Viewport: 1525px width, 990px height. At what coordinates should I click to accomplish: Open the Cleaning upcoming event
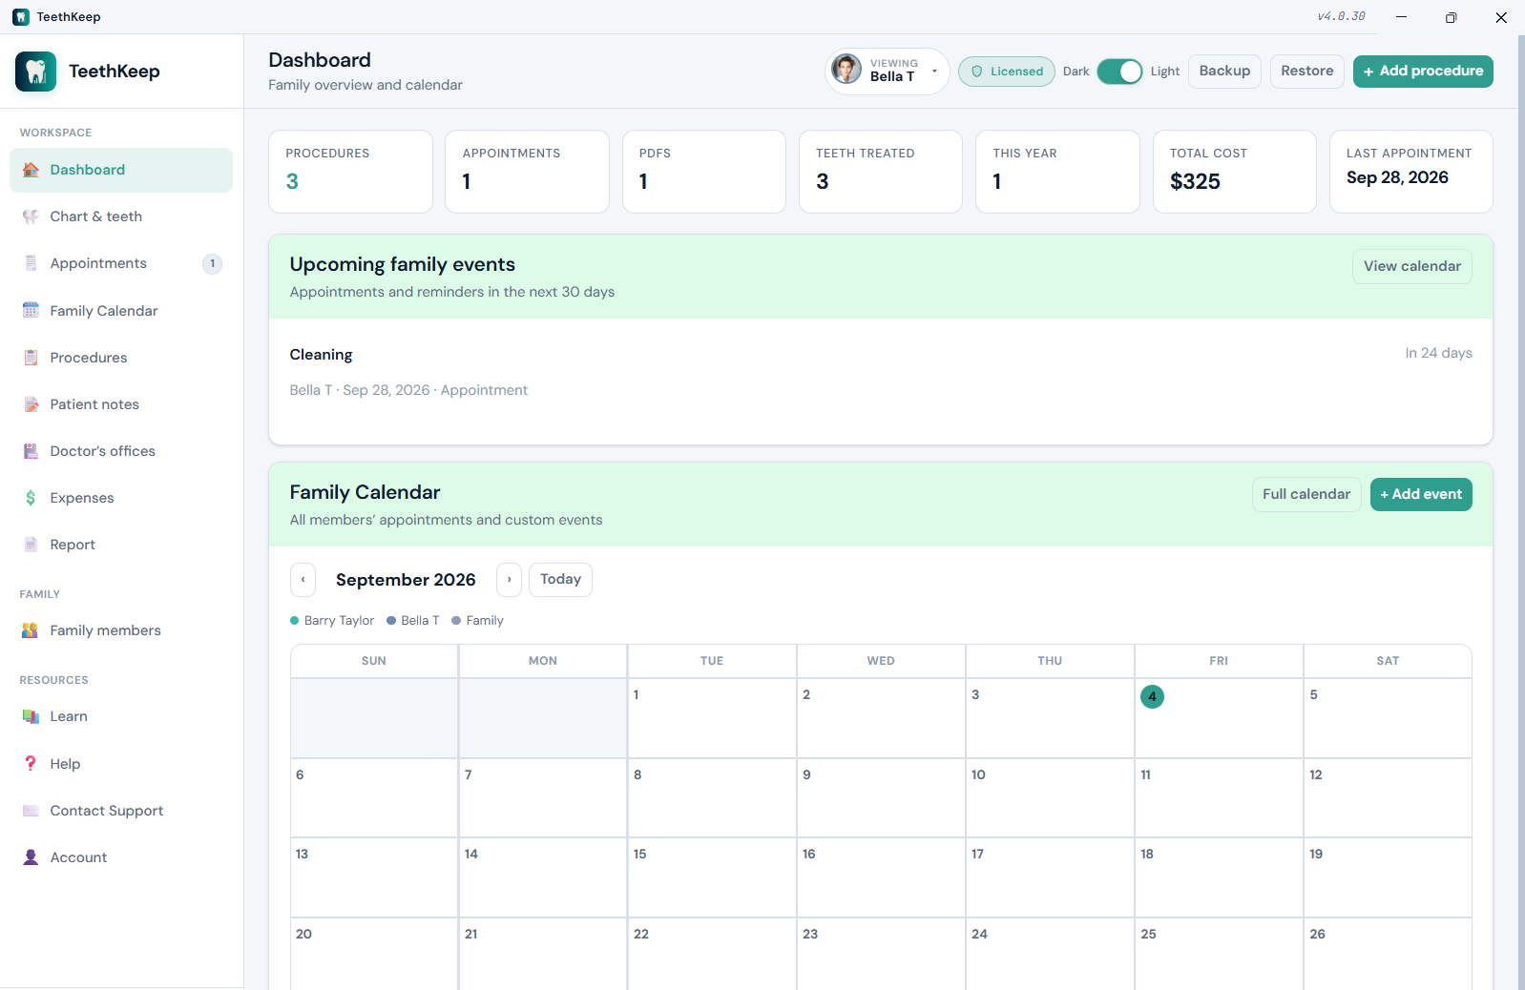(881, 372)
